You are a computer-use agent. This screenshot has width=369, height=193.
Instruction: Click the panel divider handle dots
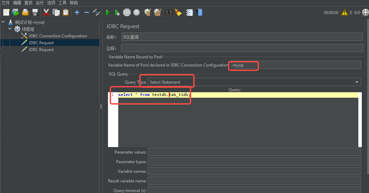click(101, 107)
